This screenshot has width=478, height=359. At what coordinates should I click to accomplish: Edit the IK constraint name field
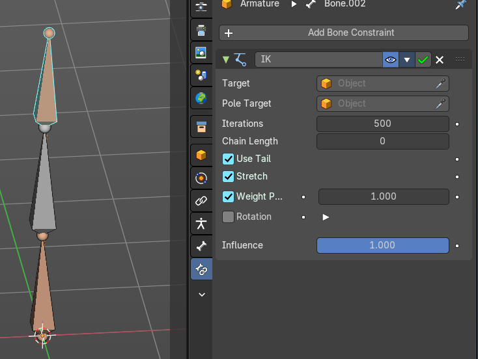[318, 59]
